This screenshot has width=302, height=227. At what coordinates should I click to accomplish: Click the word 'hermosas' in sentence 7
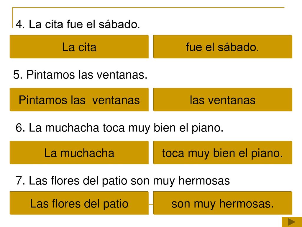(204, 181)
